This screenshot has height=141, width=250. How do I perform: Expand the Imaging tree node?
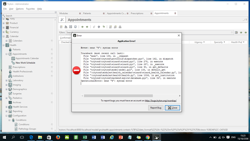click(7, 85)
